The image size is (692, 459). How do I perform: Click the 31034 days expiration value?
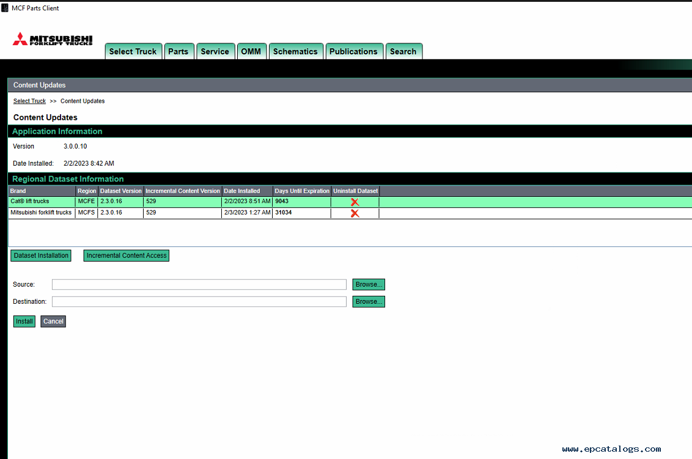[x=283, y=213]
